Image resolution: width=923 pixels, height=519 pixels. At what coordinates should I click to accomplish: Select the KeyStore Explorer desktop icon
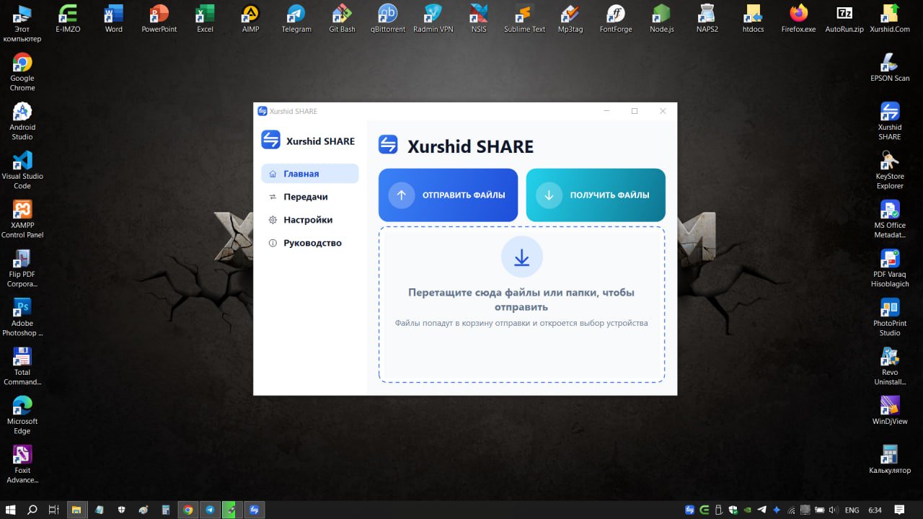click(x=890, y=170)
